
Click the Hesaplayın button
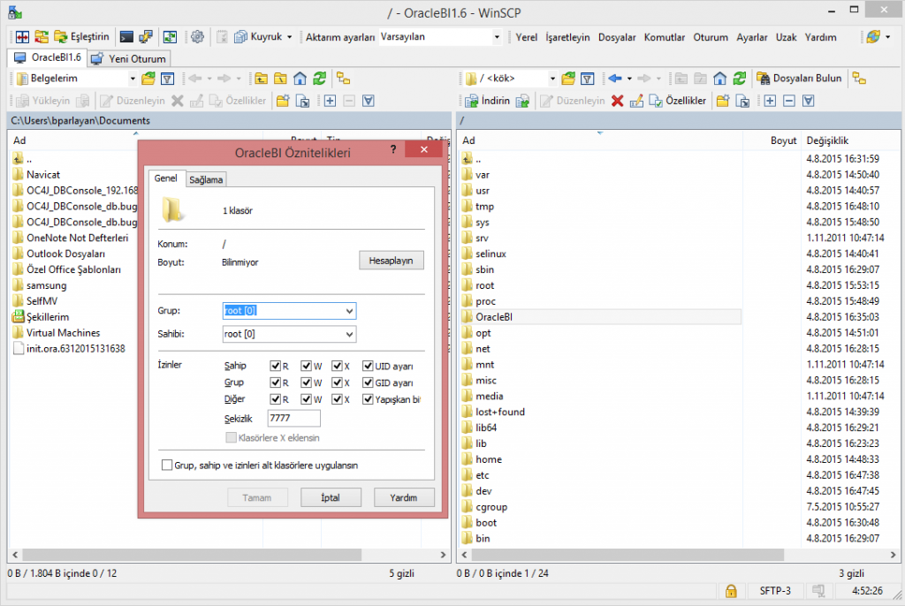pyautogui.click(x=391, y=261)
